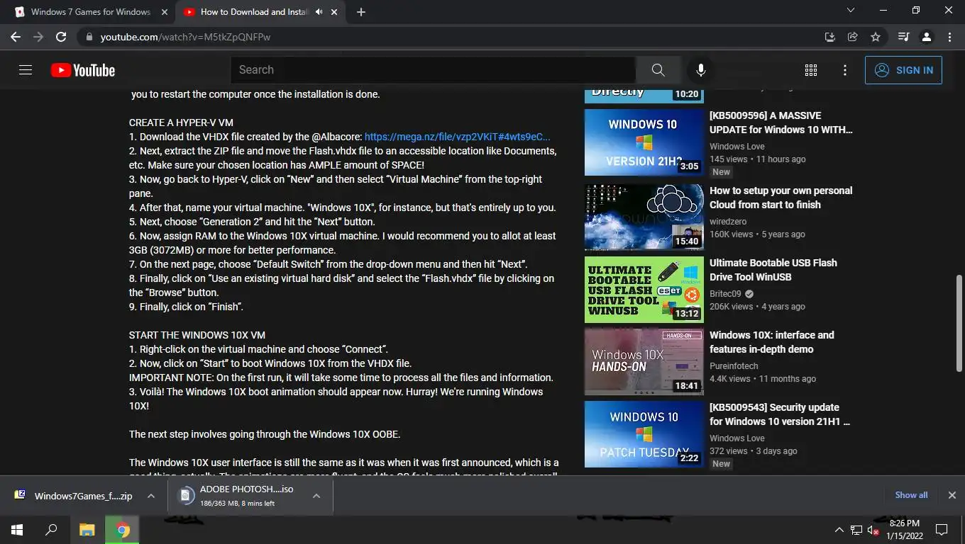Open the notification center icon

942,530
